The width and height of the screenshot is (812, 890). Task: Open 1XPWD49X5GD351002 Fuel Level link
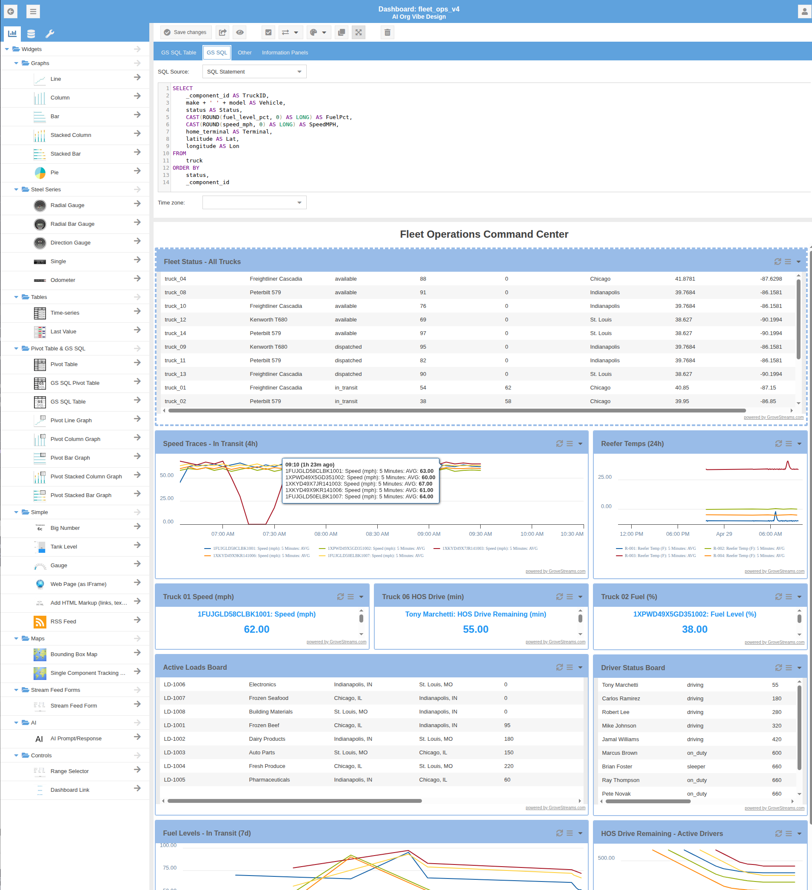click(695, 614)
